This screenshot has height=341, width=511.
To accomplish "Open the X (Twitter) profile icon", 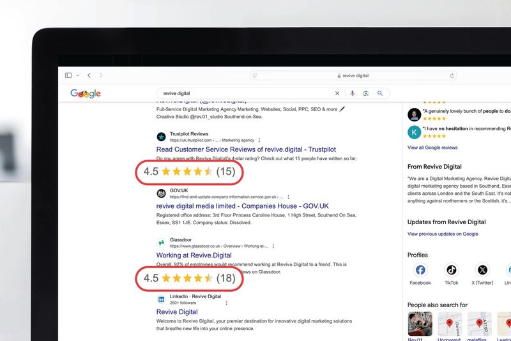I will click(482, 270).
